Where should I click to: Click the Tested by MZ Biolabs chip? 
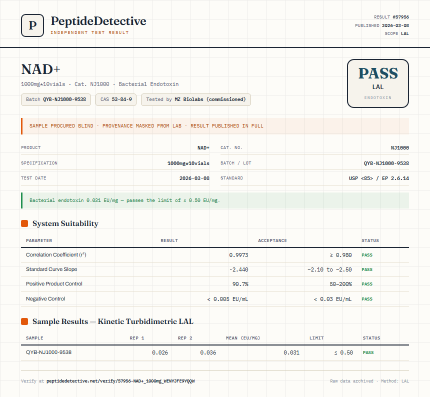click(196, 99)
